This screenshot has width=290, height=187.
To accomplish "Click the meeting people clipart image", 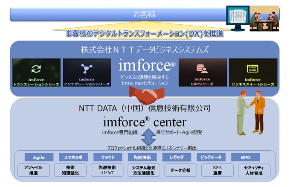I will coord(264,18).
